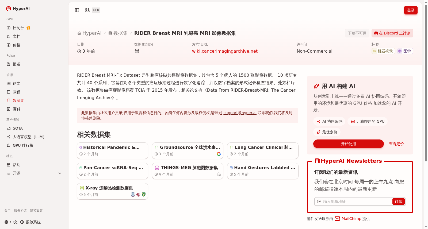Click the 开始使用 button
The image size is (428, 229).
click(x=349, y=144)
